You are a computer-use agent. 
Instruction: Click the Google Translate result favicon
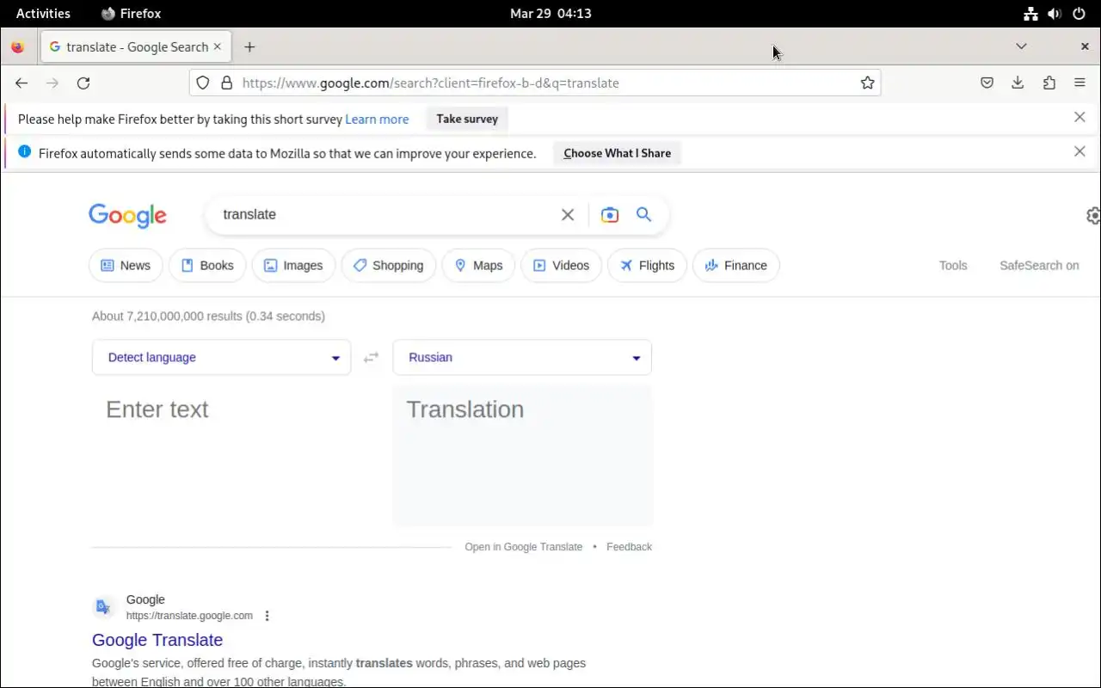103,607
